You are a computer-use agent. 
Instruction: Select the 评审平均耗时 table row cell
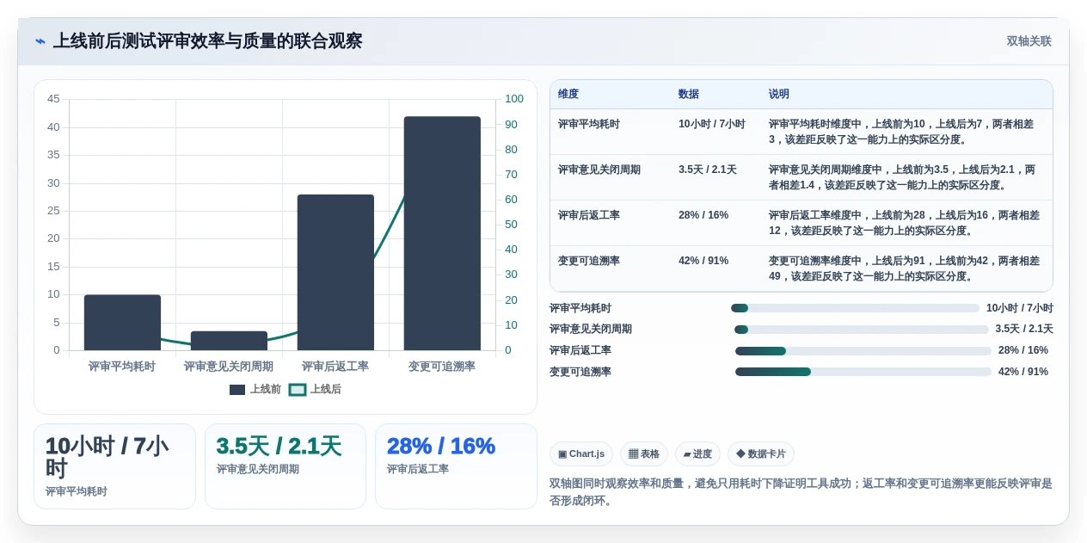point(589,125)
